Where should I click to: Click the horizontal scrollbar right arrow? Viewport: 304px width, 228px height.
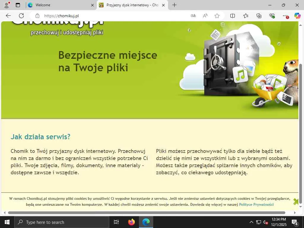(295, 213)
